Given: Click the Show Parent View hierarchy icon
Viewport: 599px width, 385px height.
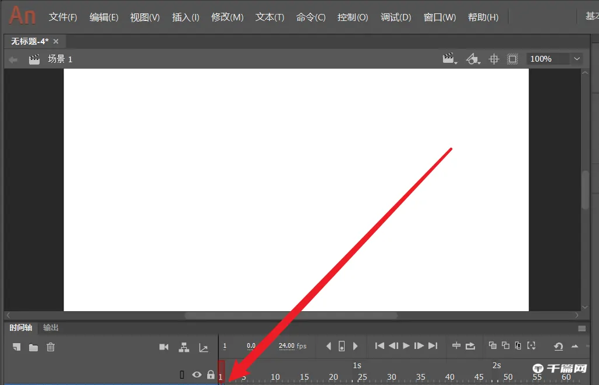Looking at the screenshot, I should [x=184, y=347].
